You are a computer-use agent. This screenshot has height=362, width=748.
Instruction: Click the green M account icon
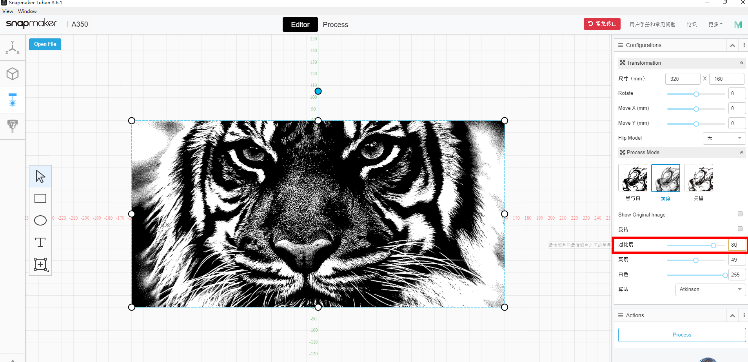pyautogui.click(x=738, y=24)
